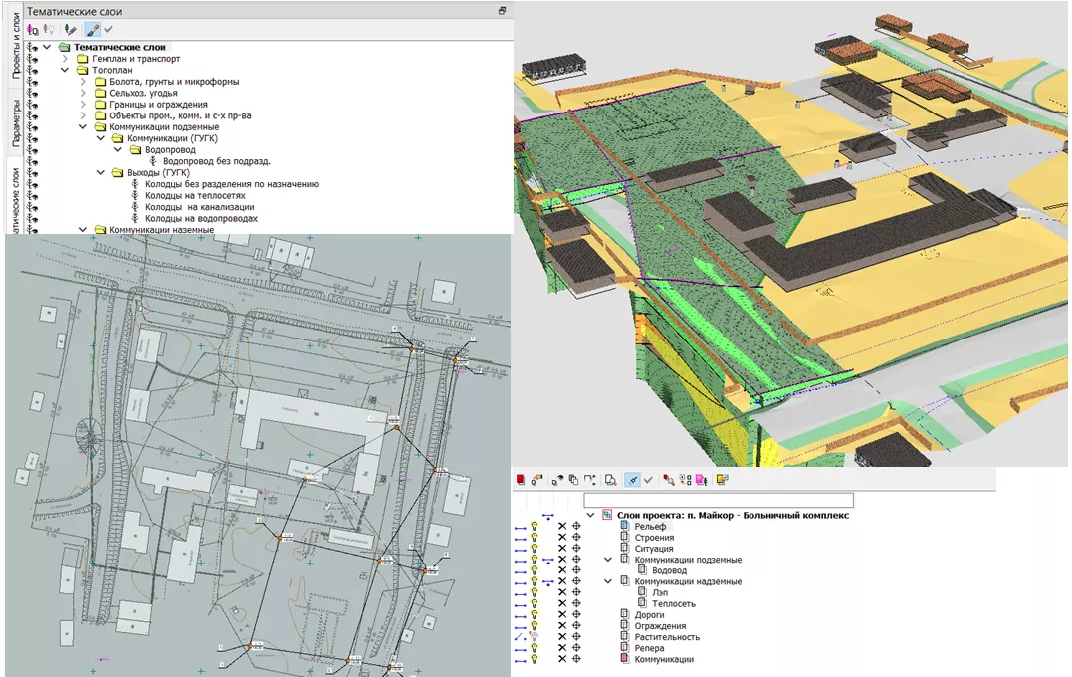This screenshot has width=1072, height=677.
Task: Expand the Генплан и транспорт folder
Action: pos(65,59)
